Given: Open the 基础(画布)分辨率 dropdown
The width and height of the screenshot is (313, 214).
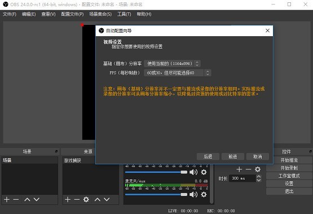Looking at the screenshot, I should pos(172,64).
